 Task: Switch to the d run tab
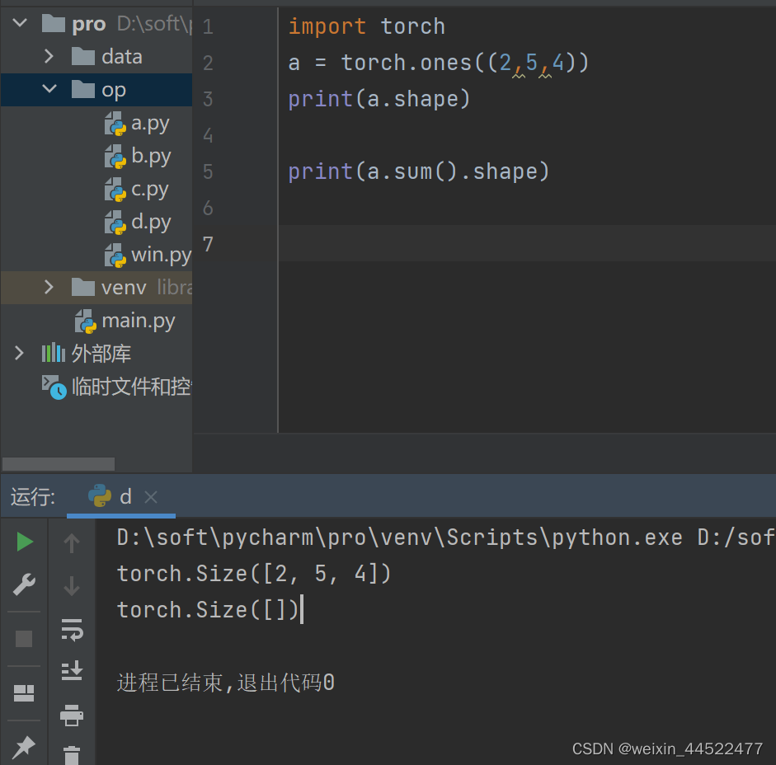(x=121, y=497)
